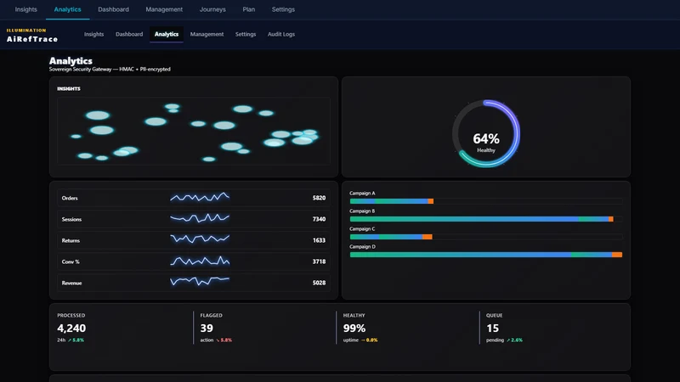
Task: Click the Conv % value 3718
Action: coord(319,261)
